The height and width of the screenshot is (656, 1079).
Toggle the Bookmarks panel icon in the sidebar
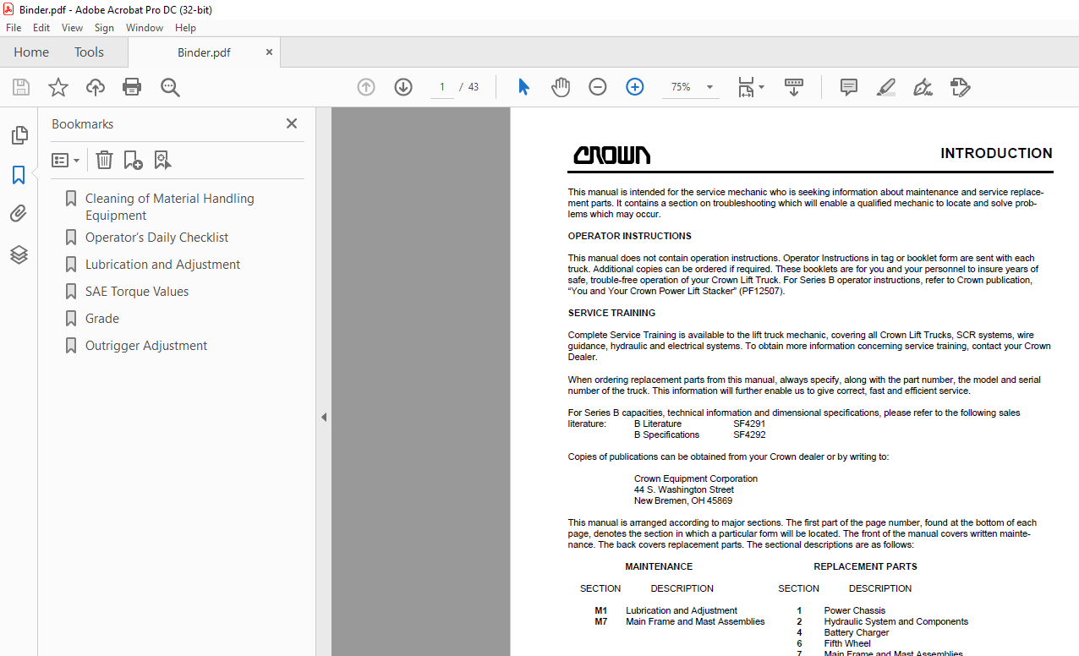tap(19, 175)
